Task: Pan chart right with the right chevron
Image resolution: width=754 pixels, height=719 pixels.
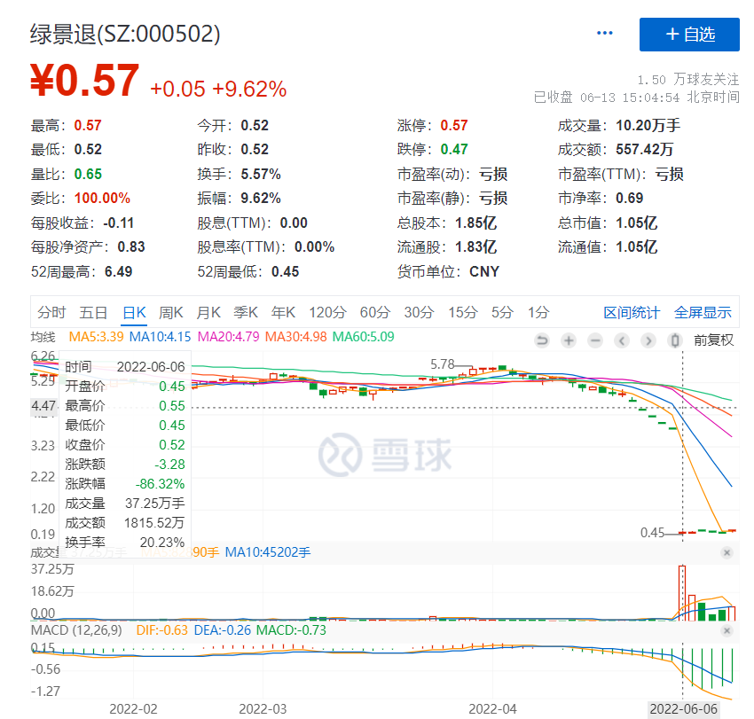Action: pos(648,340)
